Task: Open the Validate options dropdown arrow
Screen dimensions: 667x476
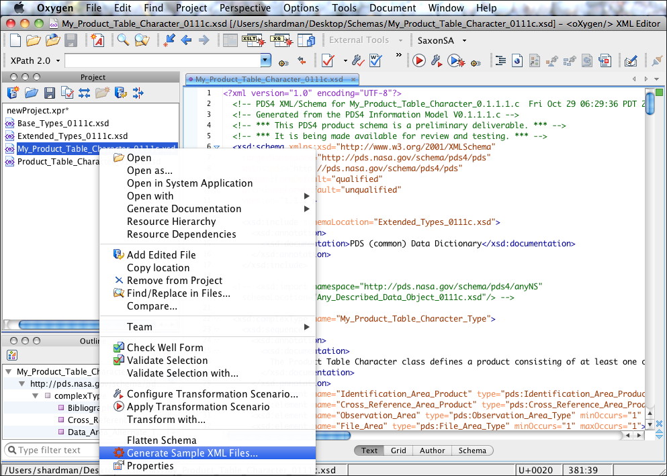Action: click(345, 61)
